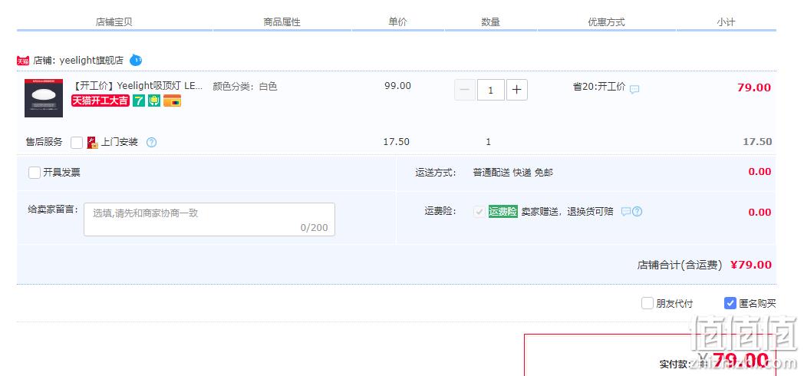Open the blue Wangwang chat icon
The height and width of the screenshot is (376, 804).
135,60
